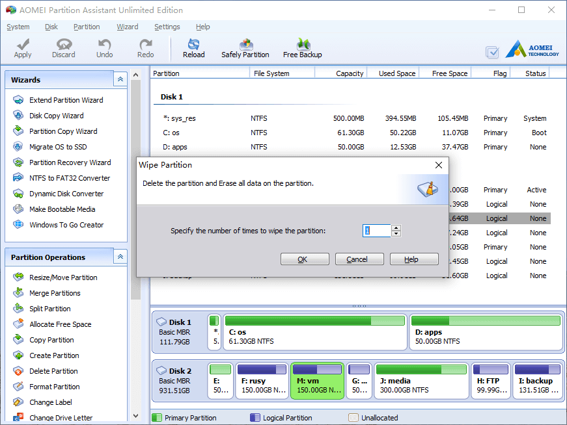Increase wipe count with up arrow
567x425 pixels.
pyautogui.click(x=396, y=228)
